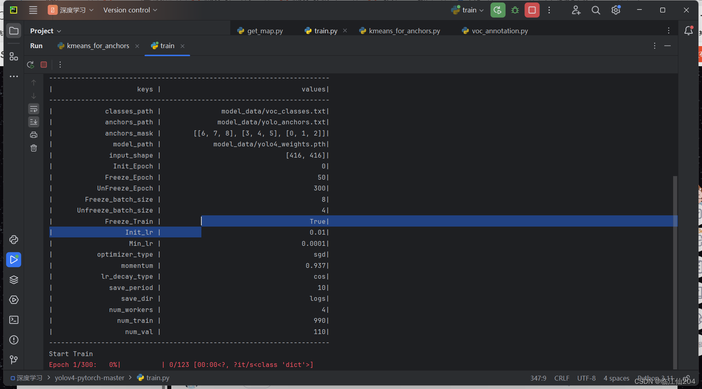The height and width of the screenshot is (389, 702).
Task: Open the Run tool window
Action: [x=14, y=260]
